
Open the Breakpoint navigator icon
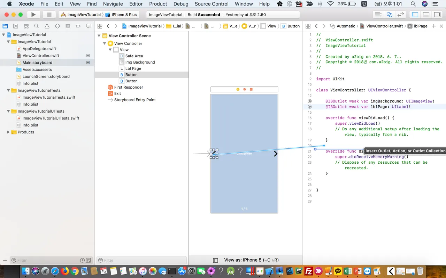click(x=78, y=26)
